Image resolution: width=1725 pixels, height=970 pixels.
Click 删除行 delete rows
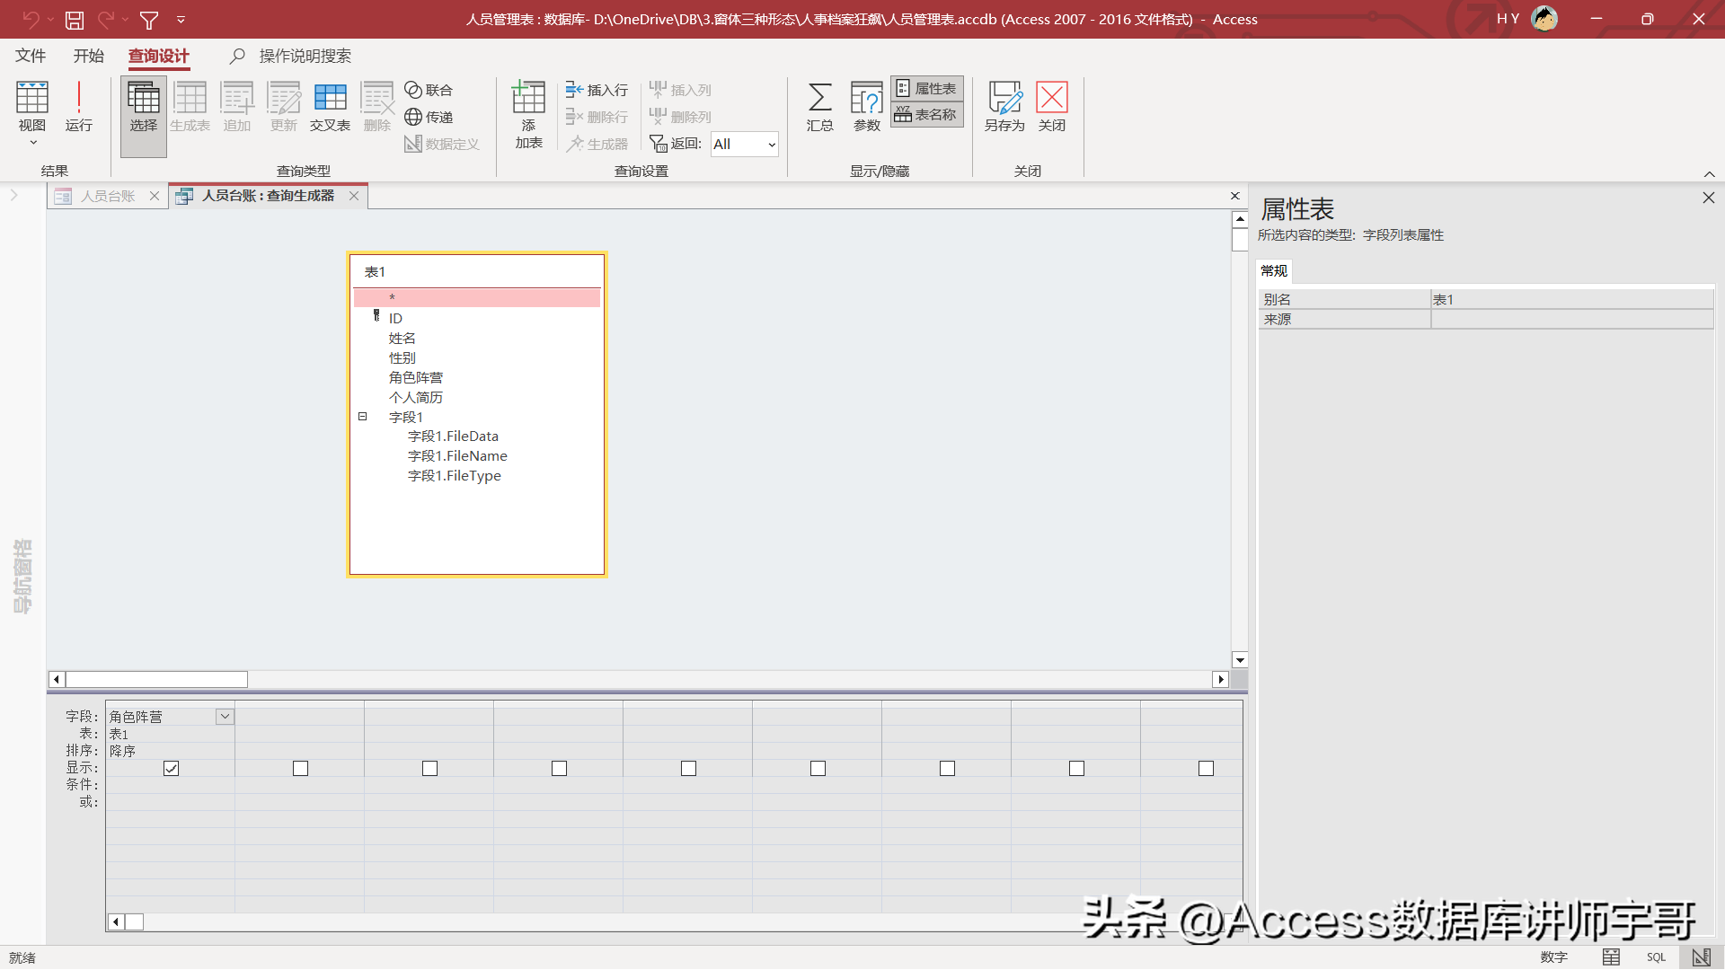[x=597, y=117]
